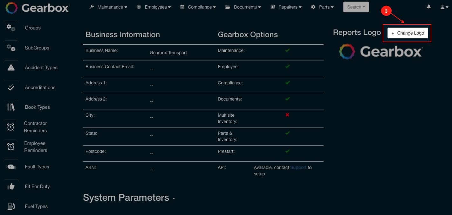
Task: Select the Groups icon in the sidebar
Action: point(11,28)
